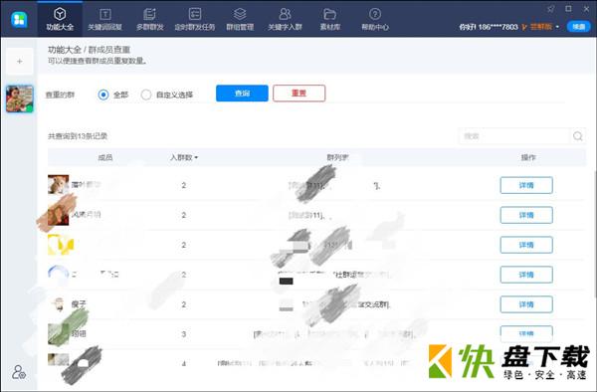Open 详情 for the second member row

(x=526, y=215)
